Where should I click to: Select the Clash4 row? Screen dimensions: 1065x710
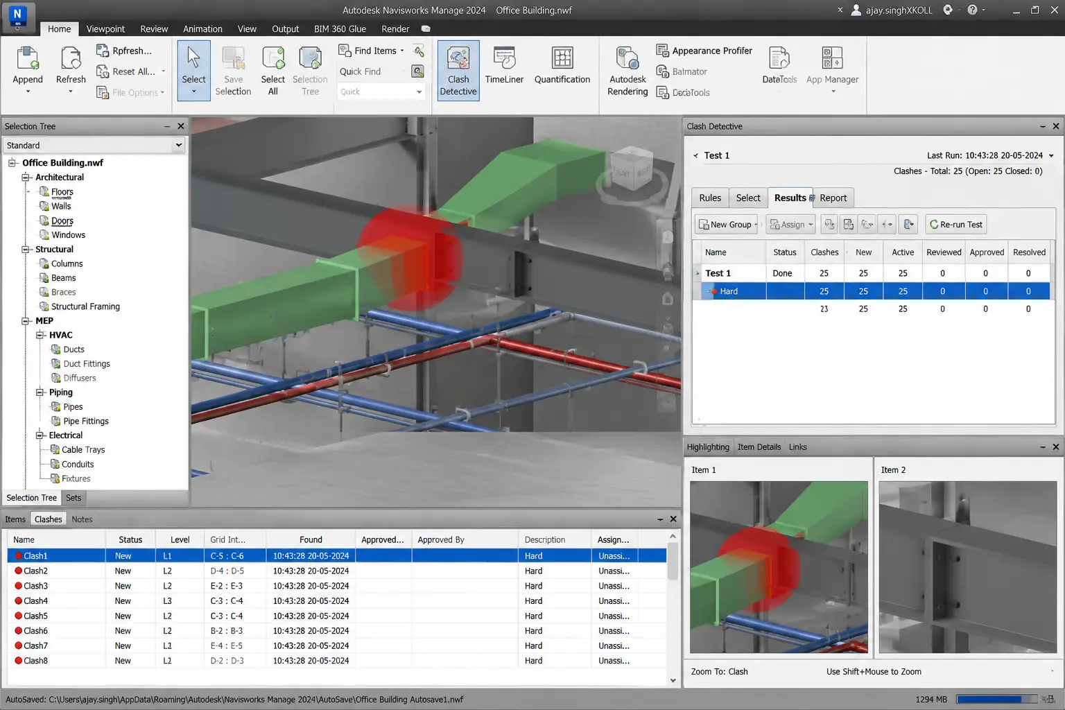337,601
